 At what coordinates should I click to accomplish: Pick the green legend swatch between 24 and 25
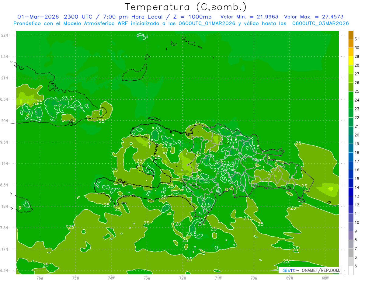(x=351, y=96)
